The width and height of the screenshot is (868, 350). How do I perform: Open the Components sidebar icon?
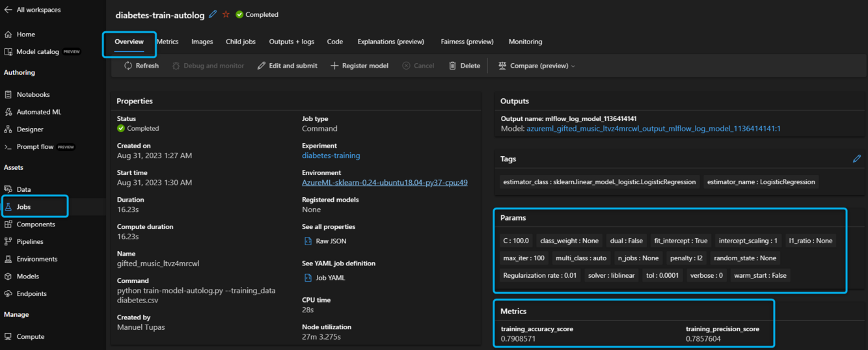8,224
